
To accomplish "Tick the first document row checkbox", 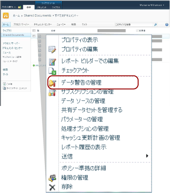I will point(34,36).
